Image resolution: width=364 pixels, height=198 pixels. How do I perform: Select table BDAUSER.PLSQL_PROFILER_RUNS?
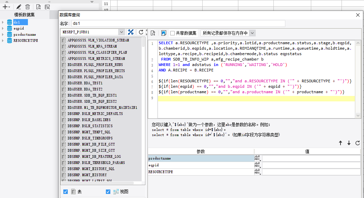(x=95, y=65)
